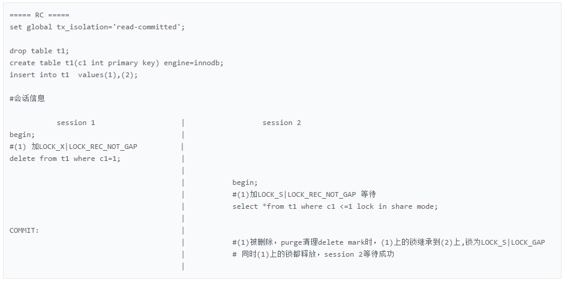The width and height of the screenshot is (564, 283).
Task: Click the insert into t1 values line
Action: click(74, 75)
